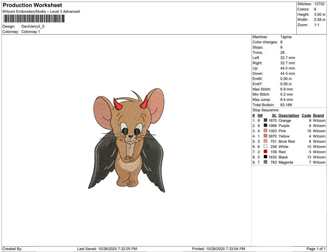Click the 'Brand' column header
This screenshot has width=328, height=252.
tap(318, 115)
